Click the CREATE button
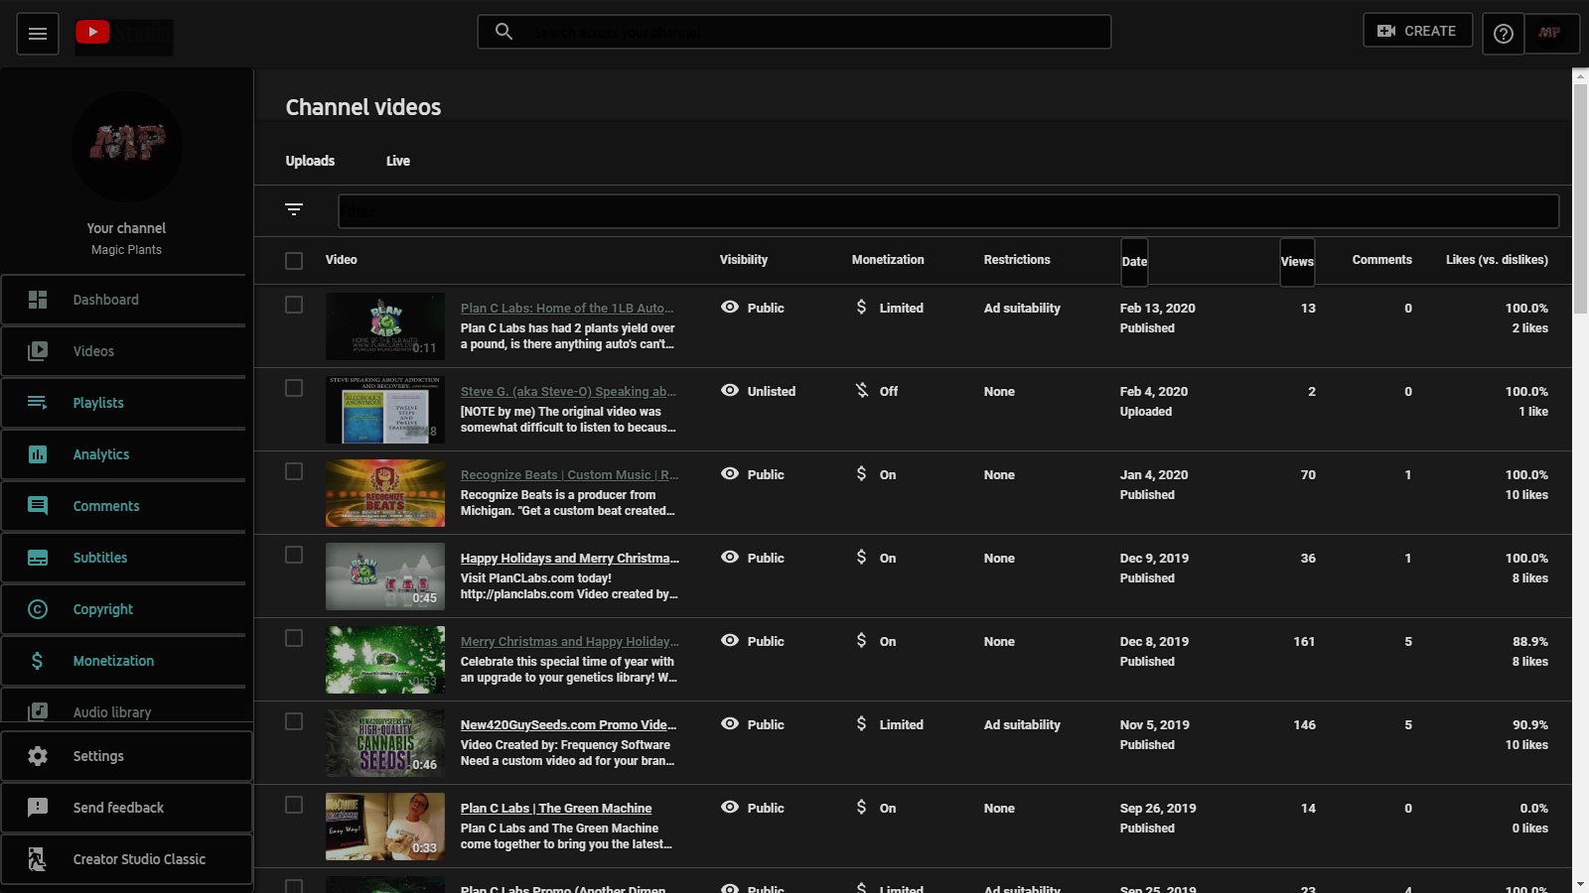Image resolution: width=1589 pixels, height=893 pixels. coord(1417,30)
